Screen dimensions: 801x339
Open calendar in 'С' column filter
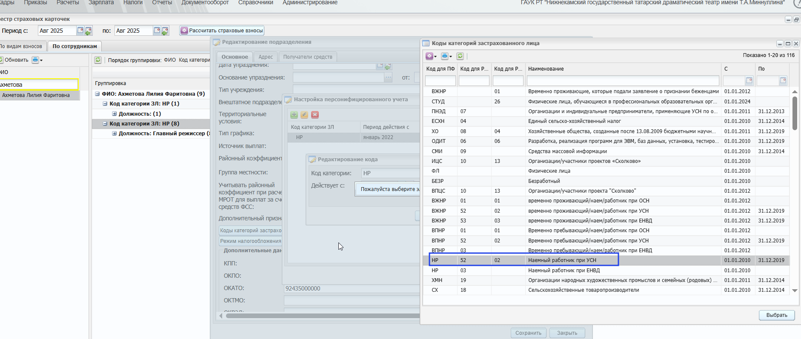coord(749,80)
